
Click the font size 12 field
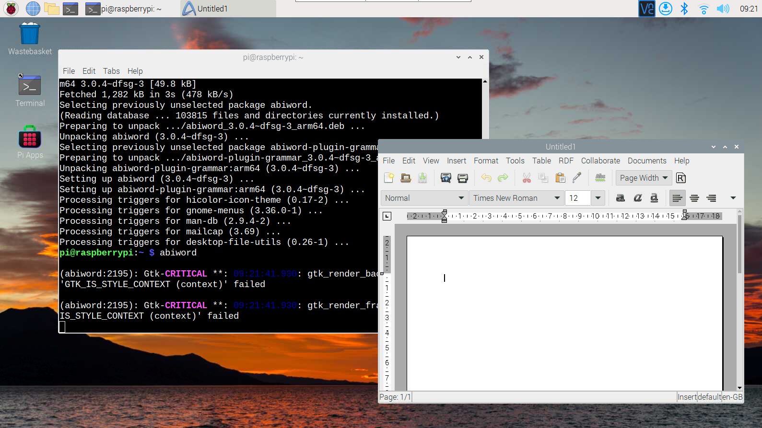pos(578,198)
